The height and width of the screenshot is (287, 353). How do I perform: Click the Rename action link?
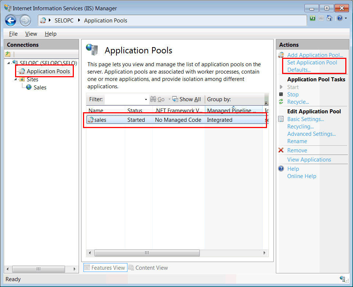pos(297,141)
